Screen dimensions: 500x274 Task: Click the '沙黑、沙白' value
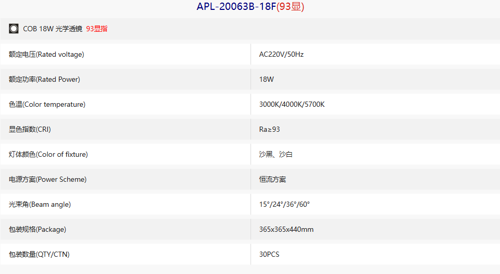point(276,154)
